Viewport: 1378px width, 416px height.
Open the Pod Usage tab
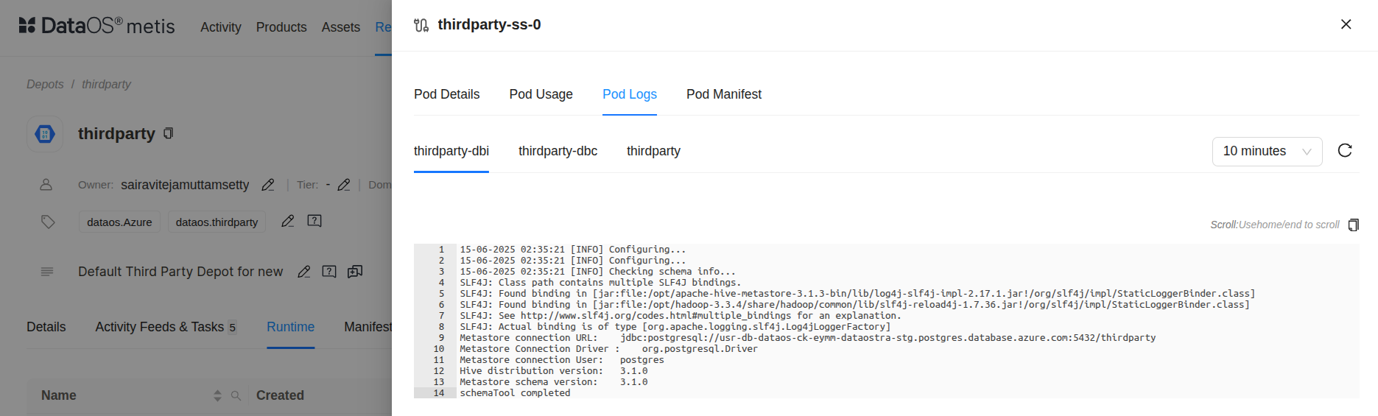pyautogui.click(x=541, y=94)
